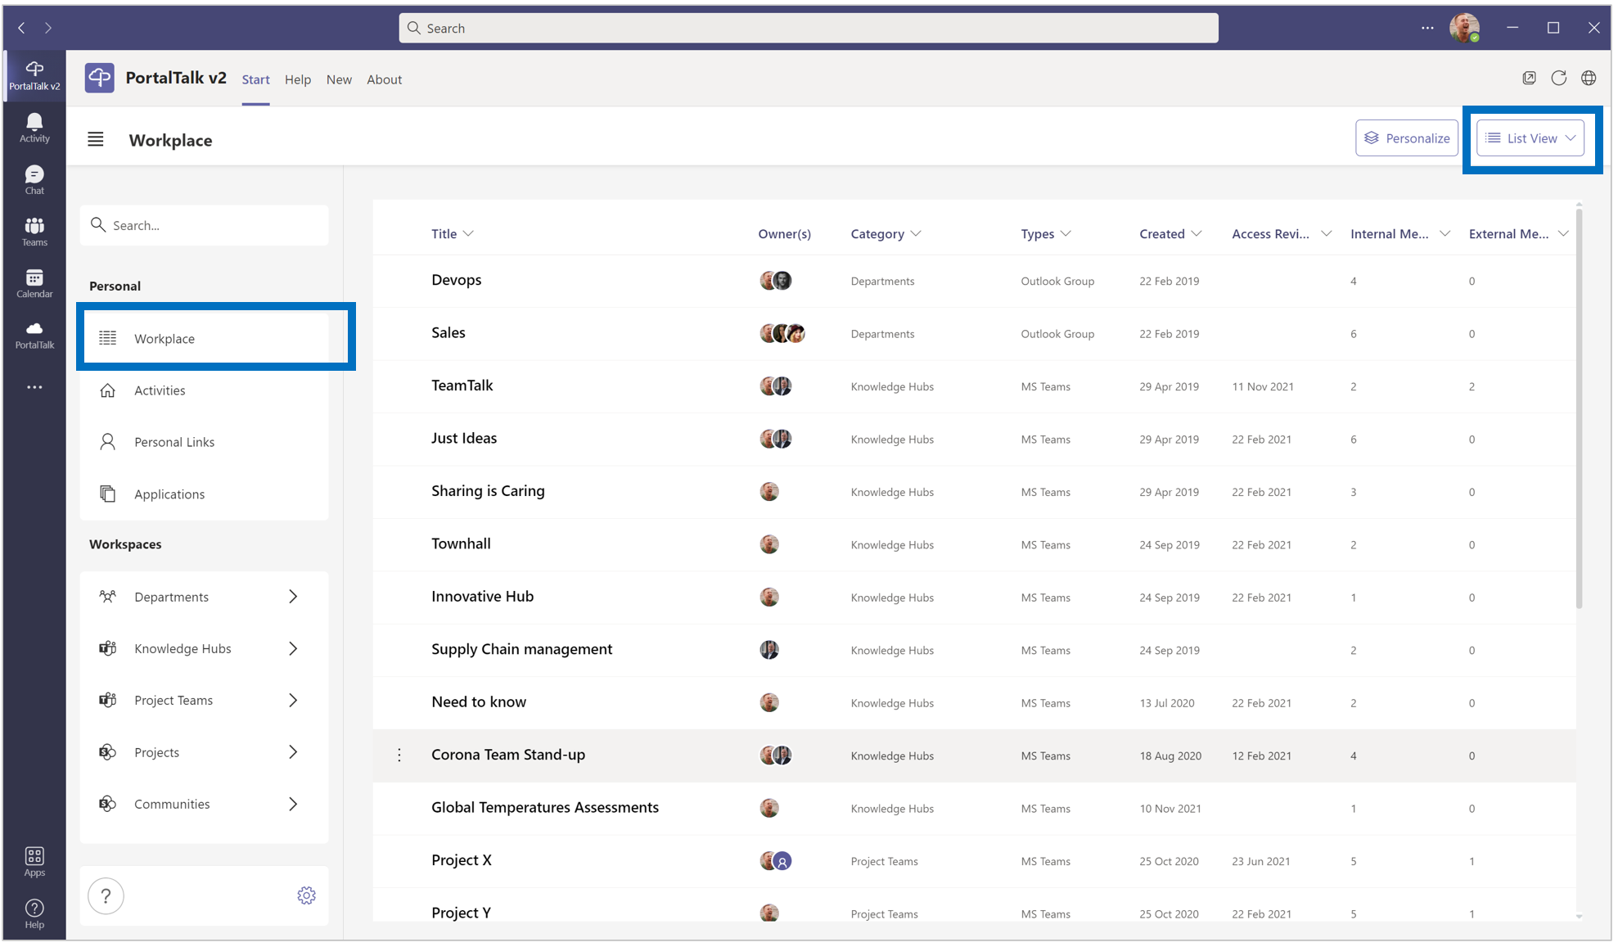Click the PortalTalk v2 logo
The image size is (1618, 947).
tap(100, 79)
